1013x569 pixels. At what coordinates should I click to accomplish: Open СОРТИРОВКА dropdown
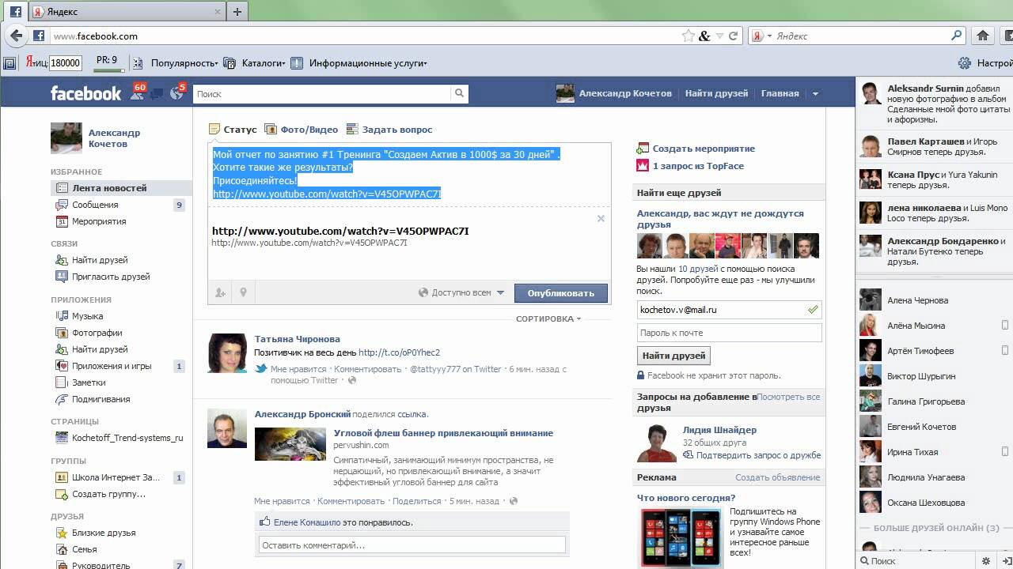click(548, 318)
